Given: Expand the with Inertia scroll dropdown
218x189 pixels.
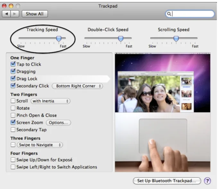Looking at the screenshot, I should [50, 101].
